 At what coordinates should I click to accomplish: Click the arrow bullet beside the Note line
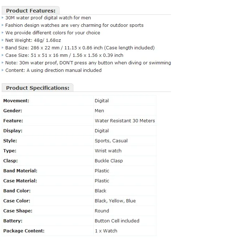point(2,63)
